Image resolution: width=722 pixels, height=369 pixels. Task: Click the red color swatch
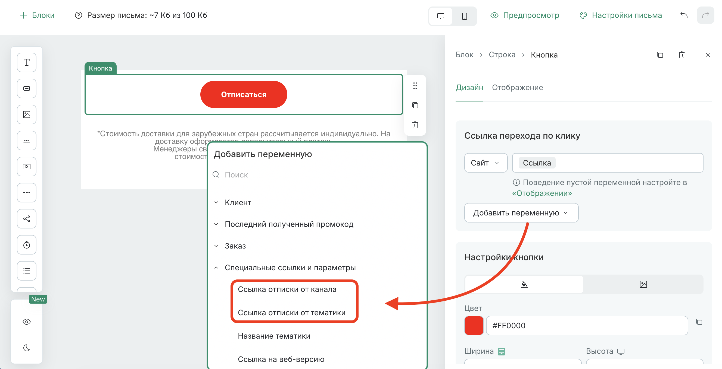[x=474, y=325]
